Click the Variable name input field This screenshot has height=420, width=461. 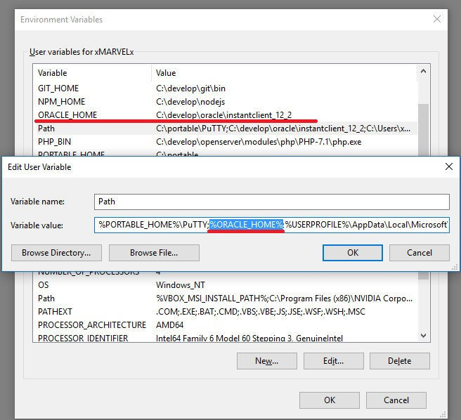[271, 202]
